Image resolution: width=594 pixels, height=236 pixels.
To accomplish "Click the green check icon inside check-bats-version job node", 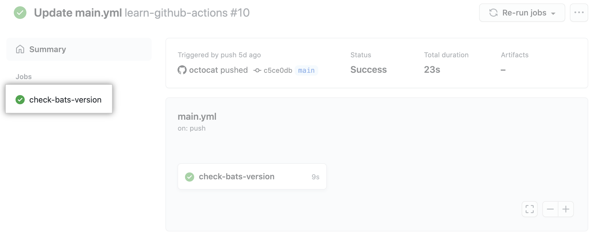I will click(x=190, y=177).
